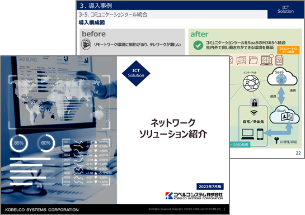Click the smartphone icon beside the laptop

coord(260,134)
